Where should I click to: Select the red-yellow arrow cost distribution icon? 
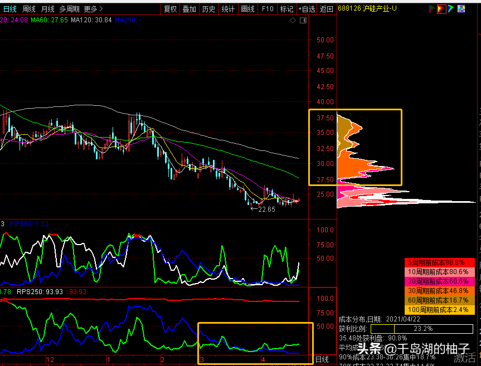(441, 9)
